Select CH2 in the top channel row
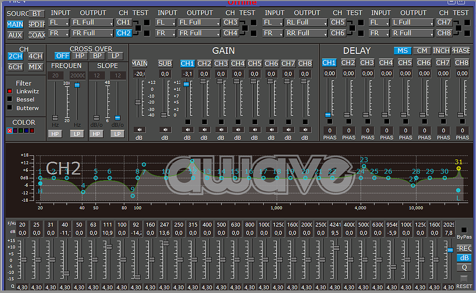Screen dimensions: 476x293 click(123, 33)
